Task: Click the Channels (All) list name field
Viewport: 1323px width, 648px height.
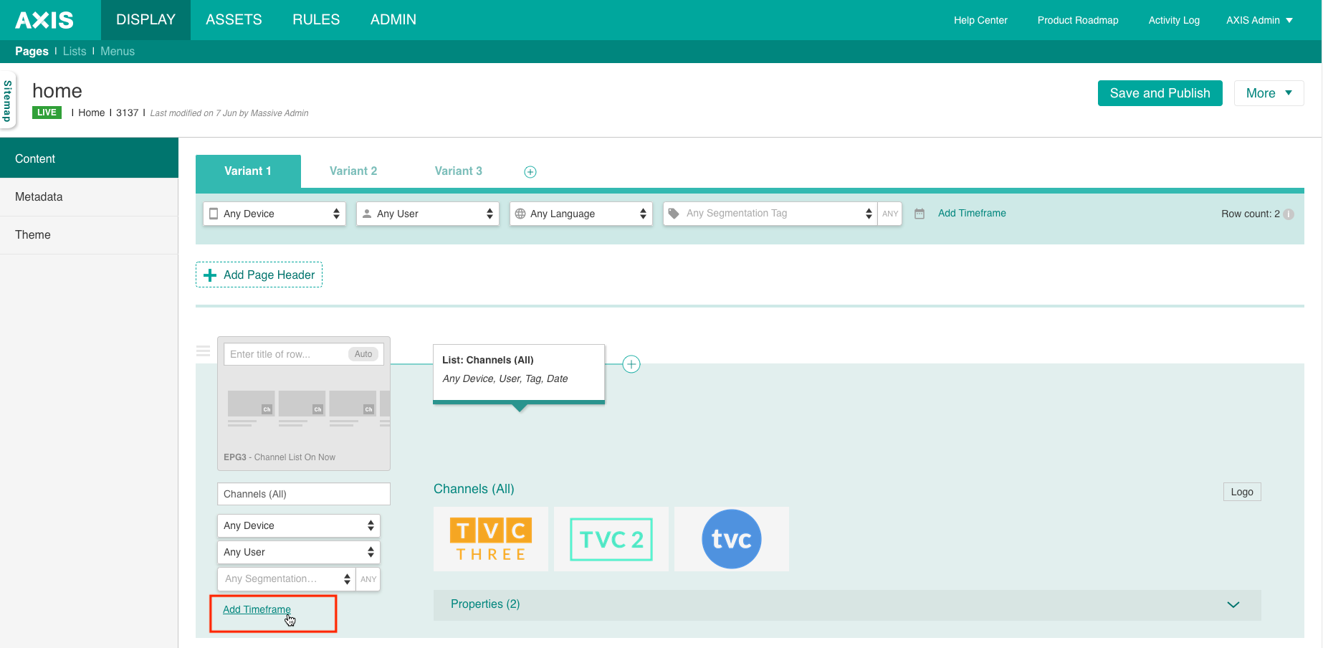Action: (304, 494)
